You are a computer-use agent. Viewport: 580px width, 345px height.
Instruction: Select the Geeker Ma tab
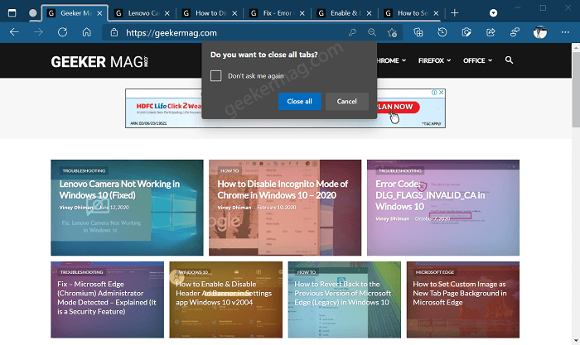coord(75,13)
